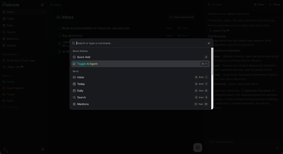
Task: Go to Search from command palette
Action: (x=140, y=97)
